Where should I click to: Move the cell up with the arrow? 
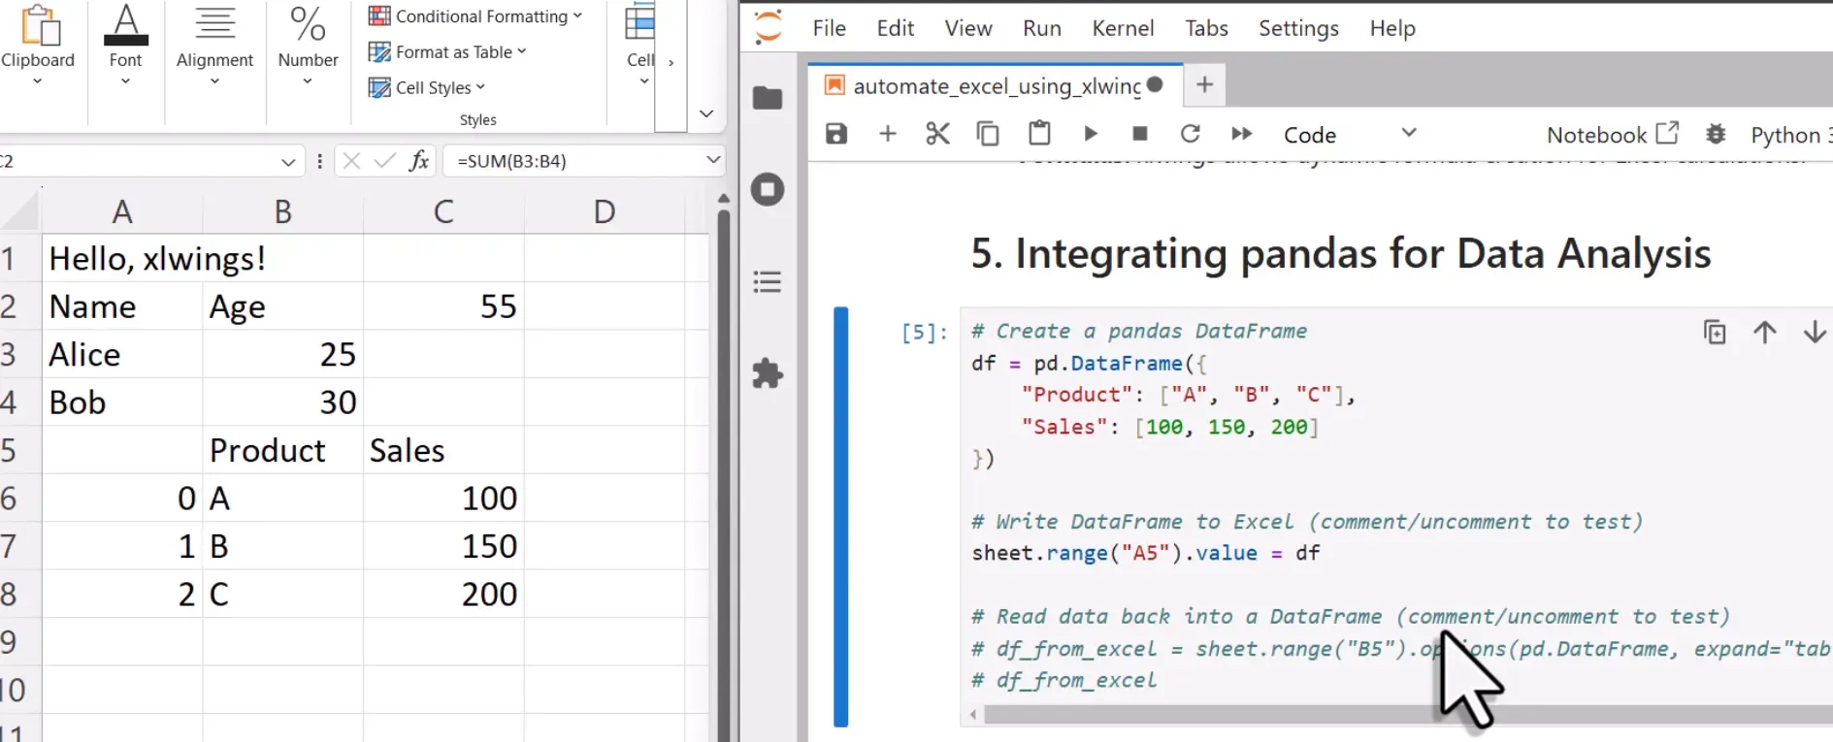coord(1765,333)
